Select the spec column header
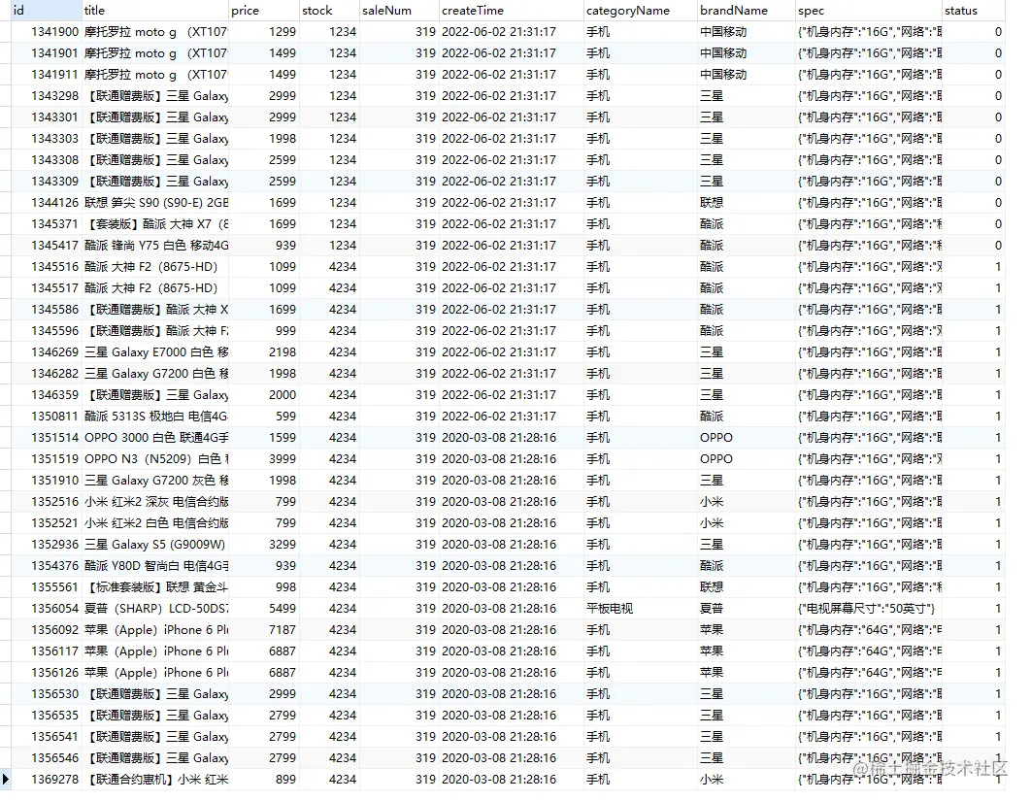This screenshot has height=801, width=1031. (x=869, y=11)
